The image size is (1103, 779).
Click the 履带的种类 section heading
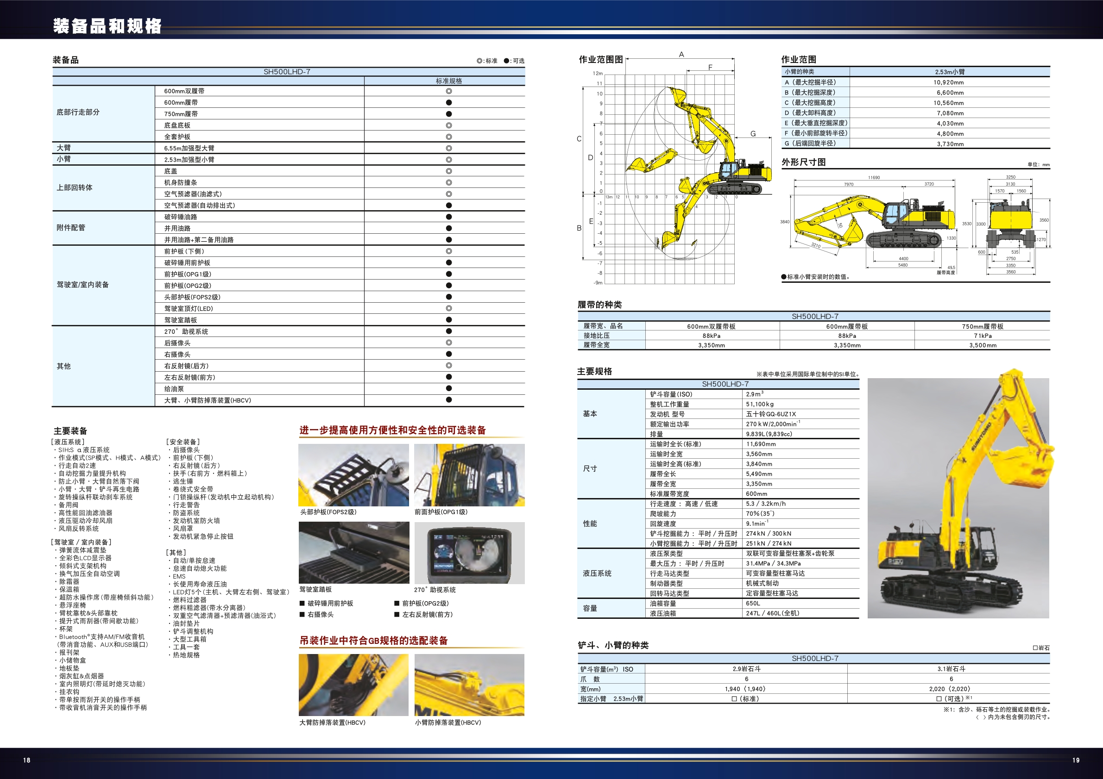pos(599,305)
